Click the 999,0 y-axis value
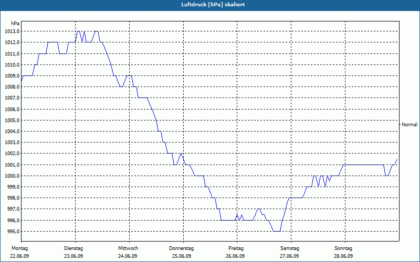420x262 pixels. click(x=14, y=187)
